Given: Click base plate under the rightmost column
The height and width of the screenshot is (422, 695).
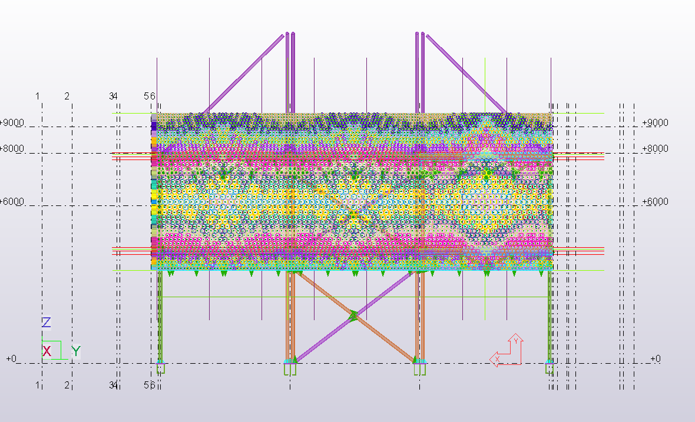Looking at the screenshot, I should click(x=549, y=368).
